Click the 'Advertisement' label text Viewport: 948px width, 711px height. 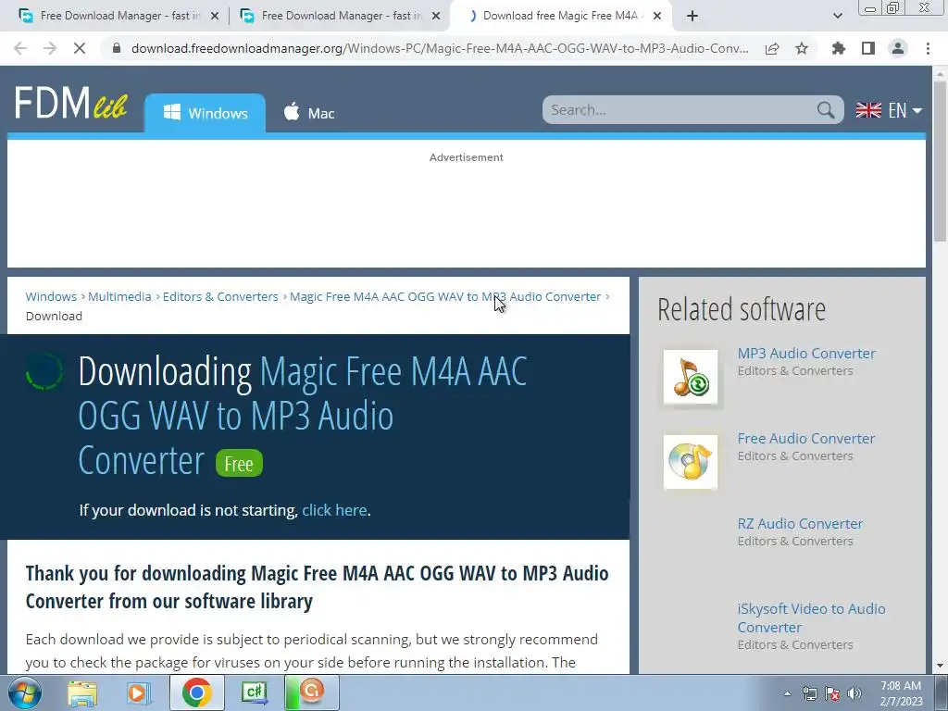point(467,157)
